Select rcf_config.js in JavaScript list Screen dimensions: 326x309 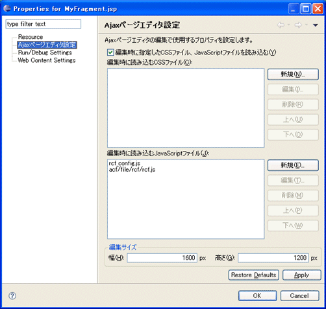point(125,163)
